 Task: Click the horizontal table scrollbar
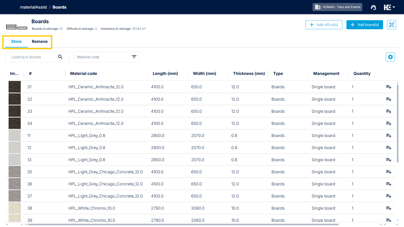point(183,224)
